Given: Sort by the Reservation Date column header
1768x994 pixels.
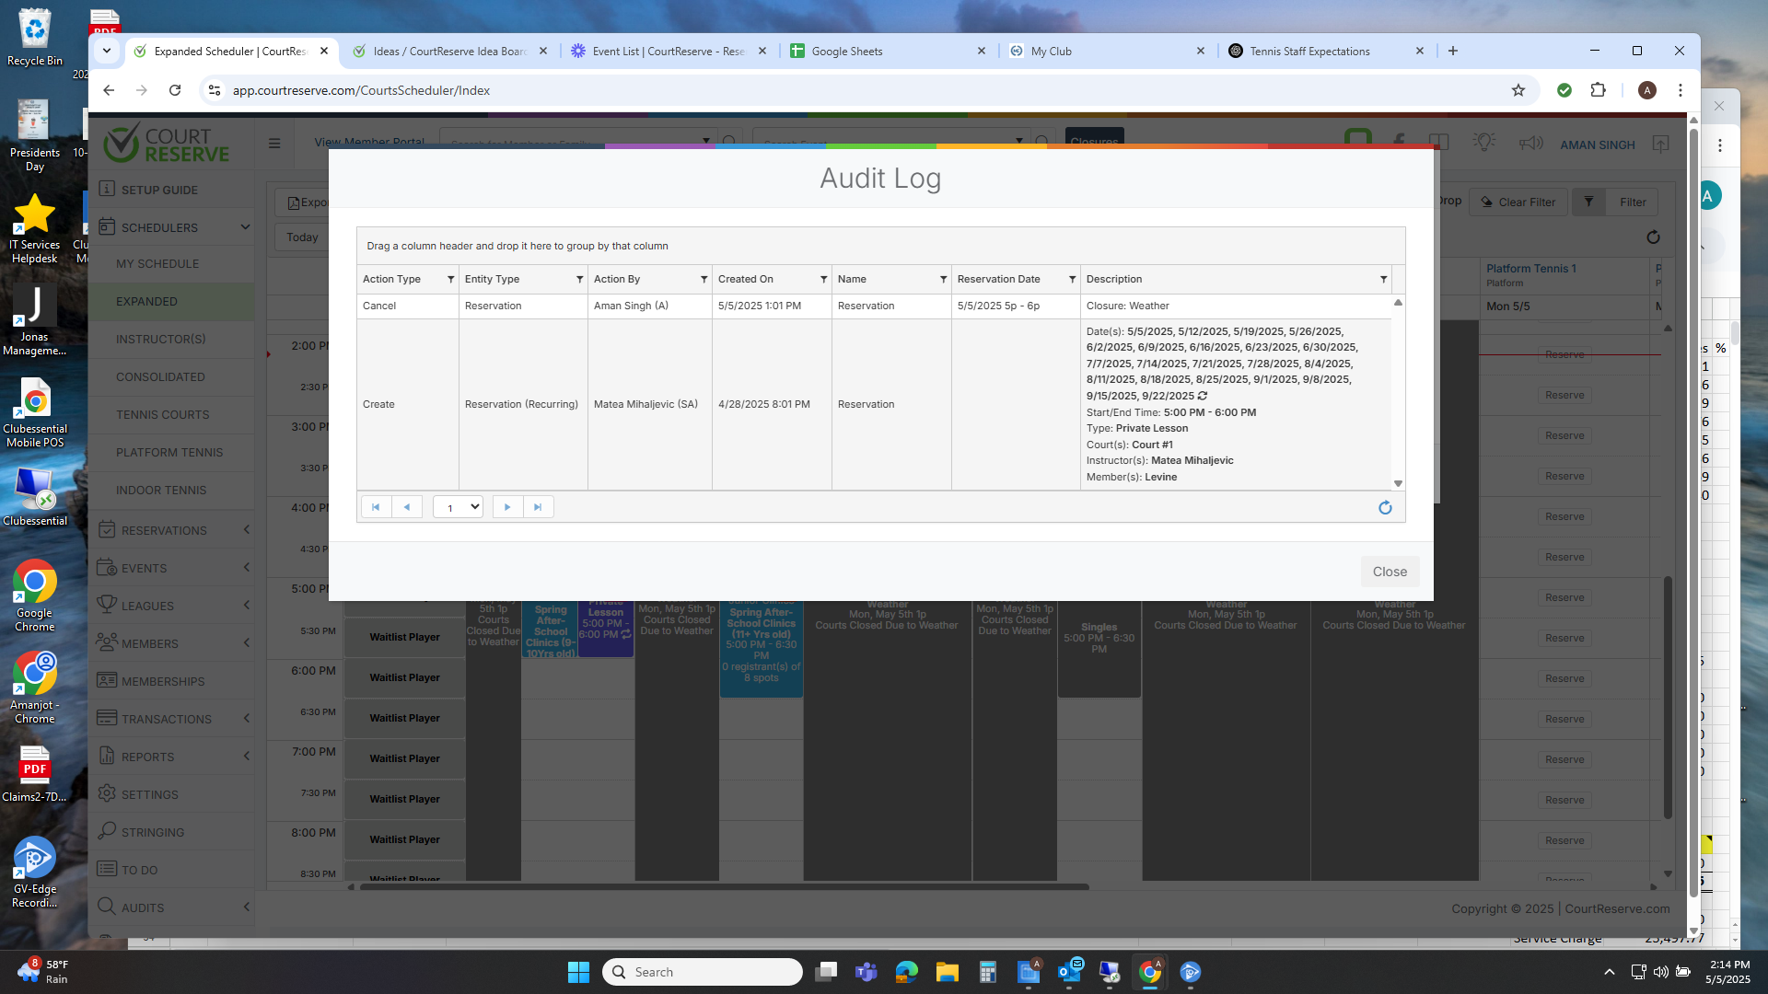Looking at the screenshot, I should [x=998, y=280].
